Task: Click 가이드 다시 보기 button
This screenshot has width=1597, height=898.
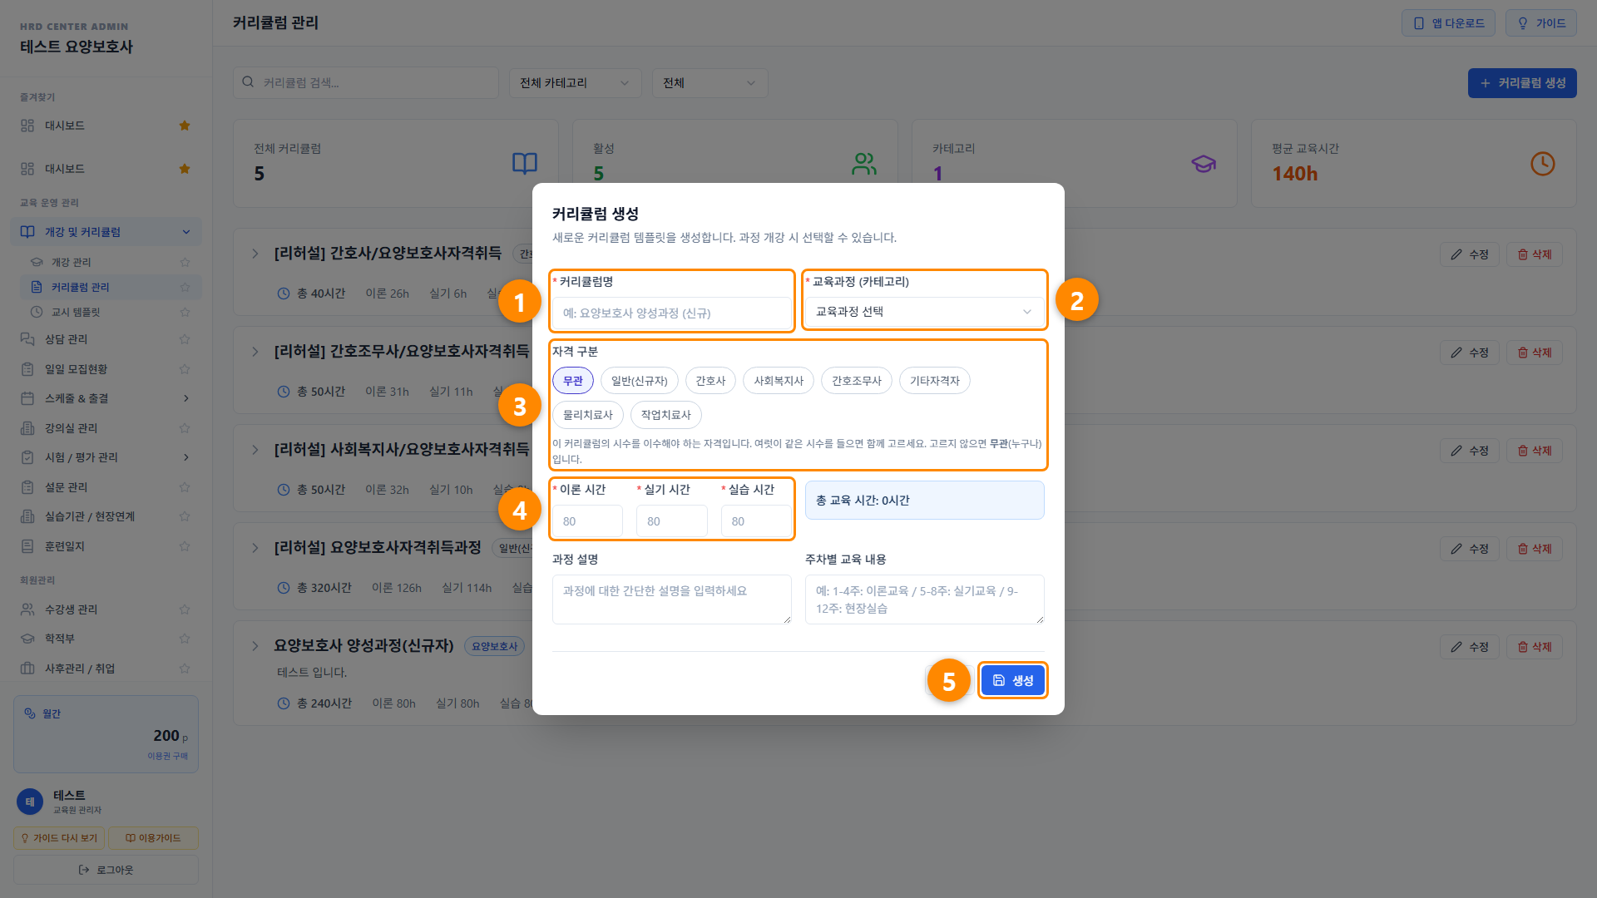Action: pyautogui.click(x=59, y=838)
